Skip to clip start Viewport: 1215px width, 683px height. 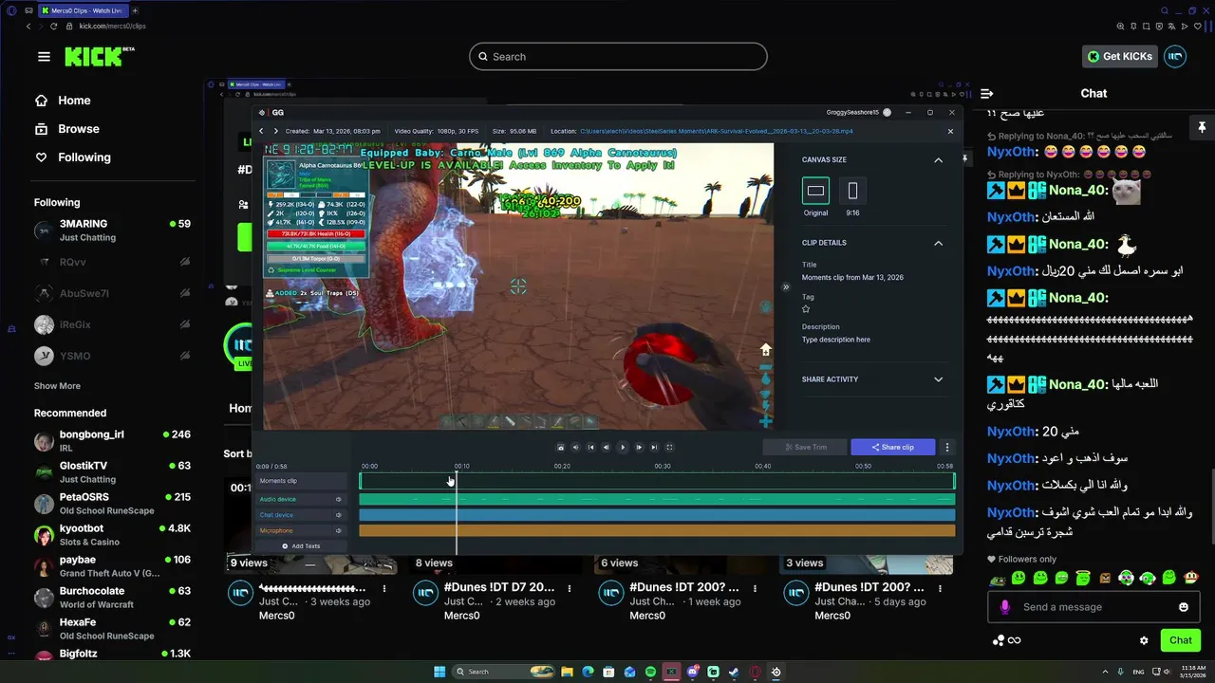590,447
